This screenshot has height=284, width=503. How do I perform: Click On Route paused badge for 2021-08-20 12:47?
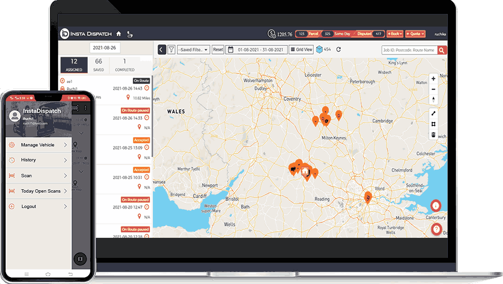136,200
